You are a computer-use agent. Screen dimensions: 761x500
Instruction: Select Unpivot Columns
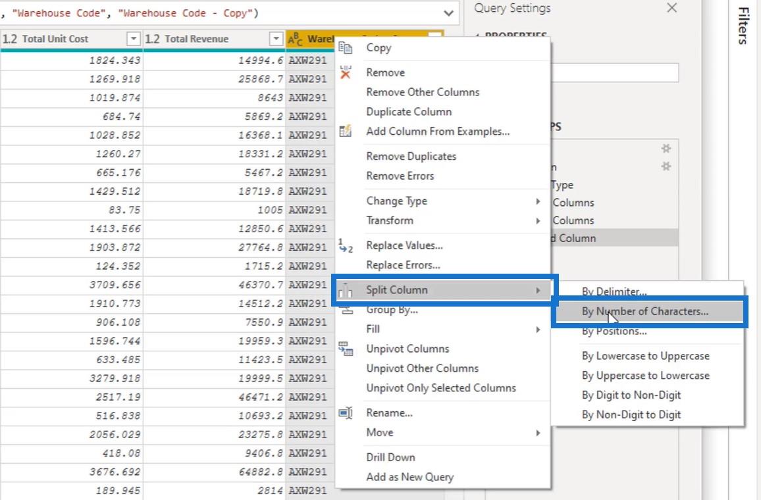point(407,349)
